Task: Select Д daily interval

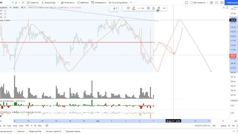Action: pos(16,3)
